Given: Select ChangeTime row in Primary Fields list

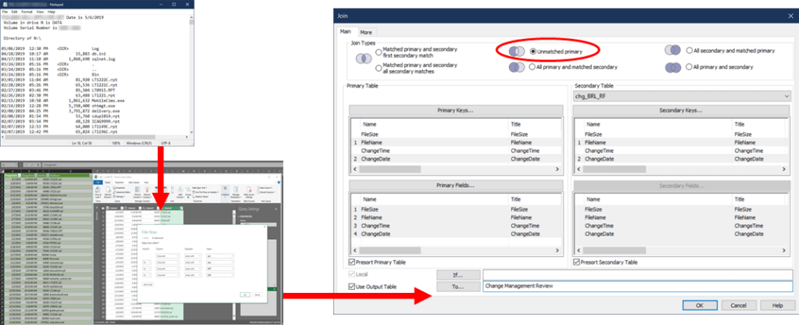Looking at the screenshot, I should [x=456, y=226].
